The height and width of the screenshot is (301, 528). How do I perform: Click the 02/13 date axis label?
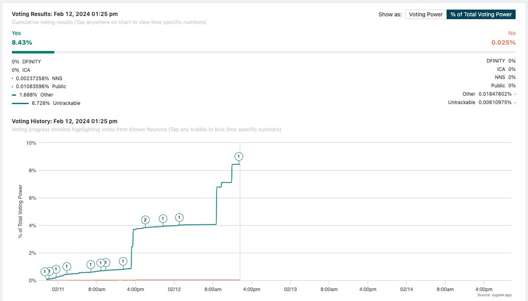[290, 289]
